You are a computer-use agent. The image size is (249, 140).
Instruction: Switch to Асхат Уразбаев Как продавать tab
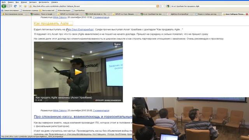click(152, 14)
